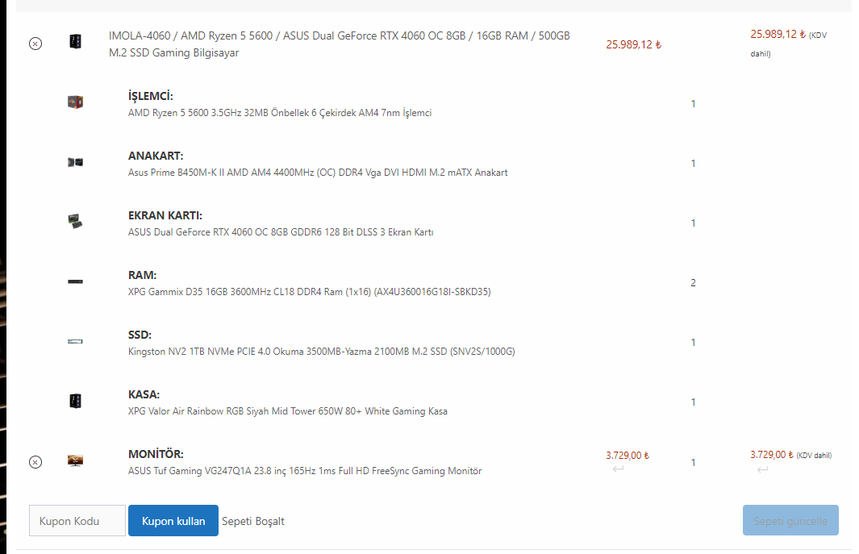Click the XPG Gammix RAM thumbnail
The height and width of the screenshot is (554, 859).
[x=76, y=281]
